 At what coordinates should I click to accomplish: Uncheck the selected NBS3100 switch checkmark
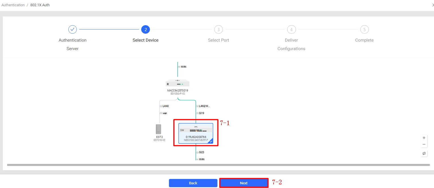click(211, 141)
